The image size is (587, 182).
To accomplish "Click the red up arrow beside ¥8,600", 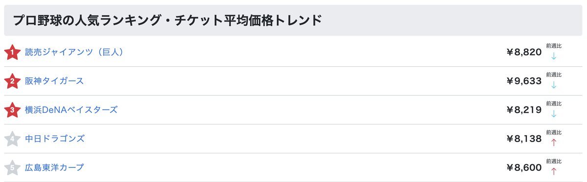I will coord(554,171).
